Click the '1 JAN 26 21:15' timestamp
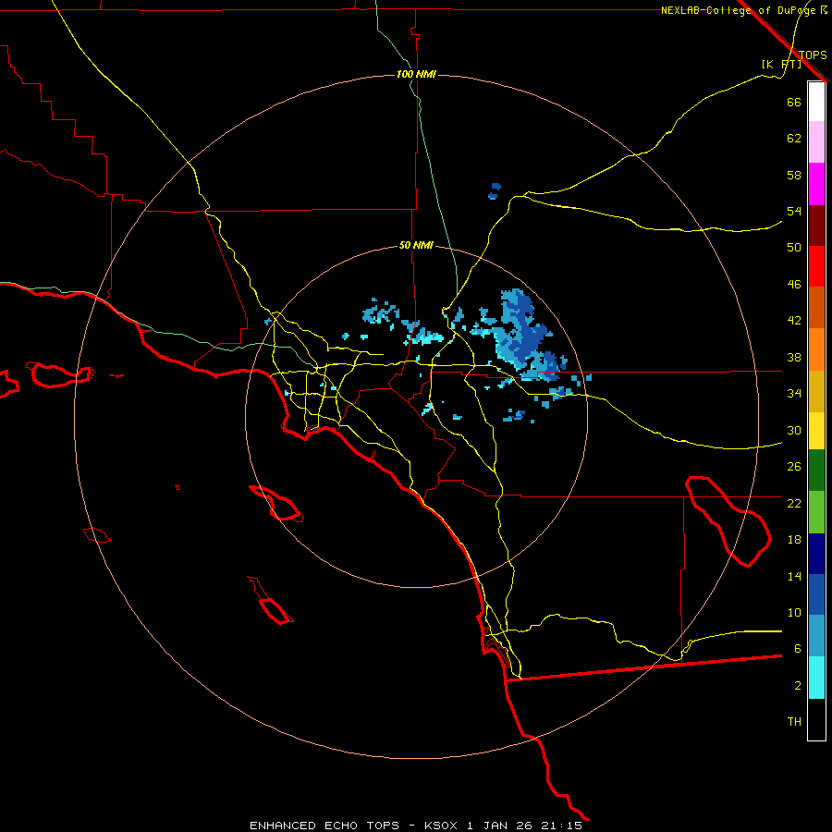Screen dimensions: 832x832 point(525,826)
